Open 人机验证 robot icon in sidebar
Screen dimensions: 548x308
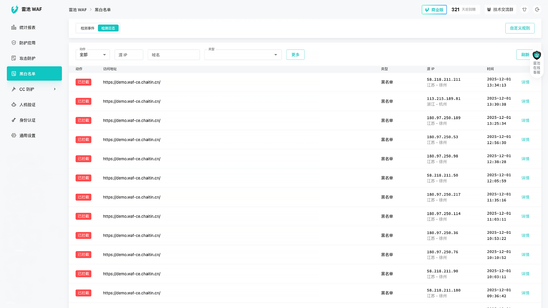click(x=14, y=105)
